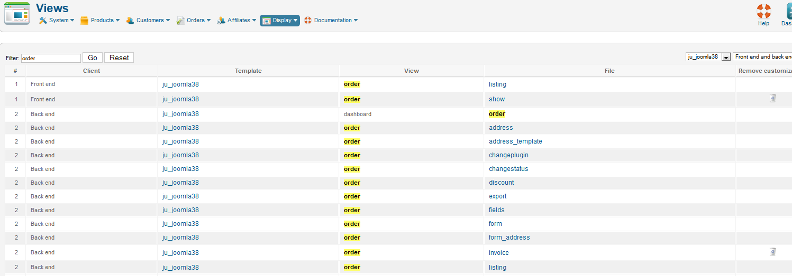Expand the Orders dropdown menu
This screenshot has height=276, width=792.
[193, 21]
